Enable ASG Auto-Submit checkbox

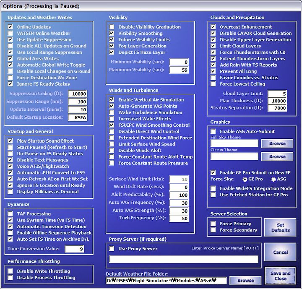[x=213, y=131]
